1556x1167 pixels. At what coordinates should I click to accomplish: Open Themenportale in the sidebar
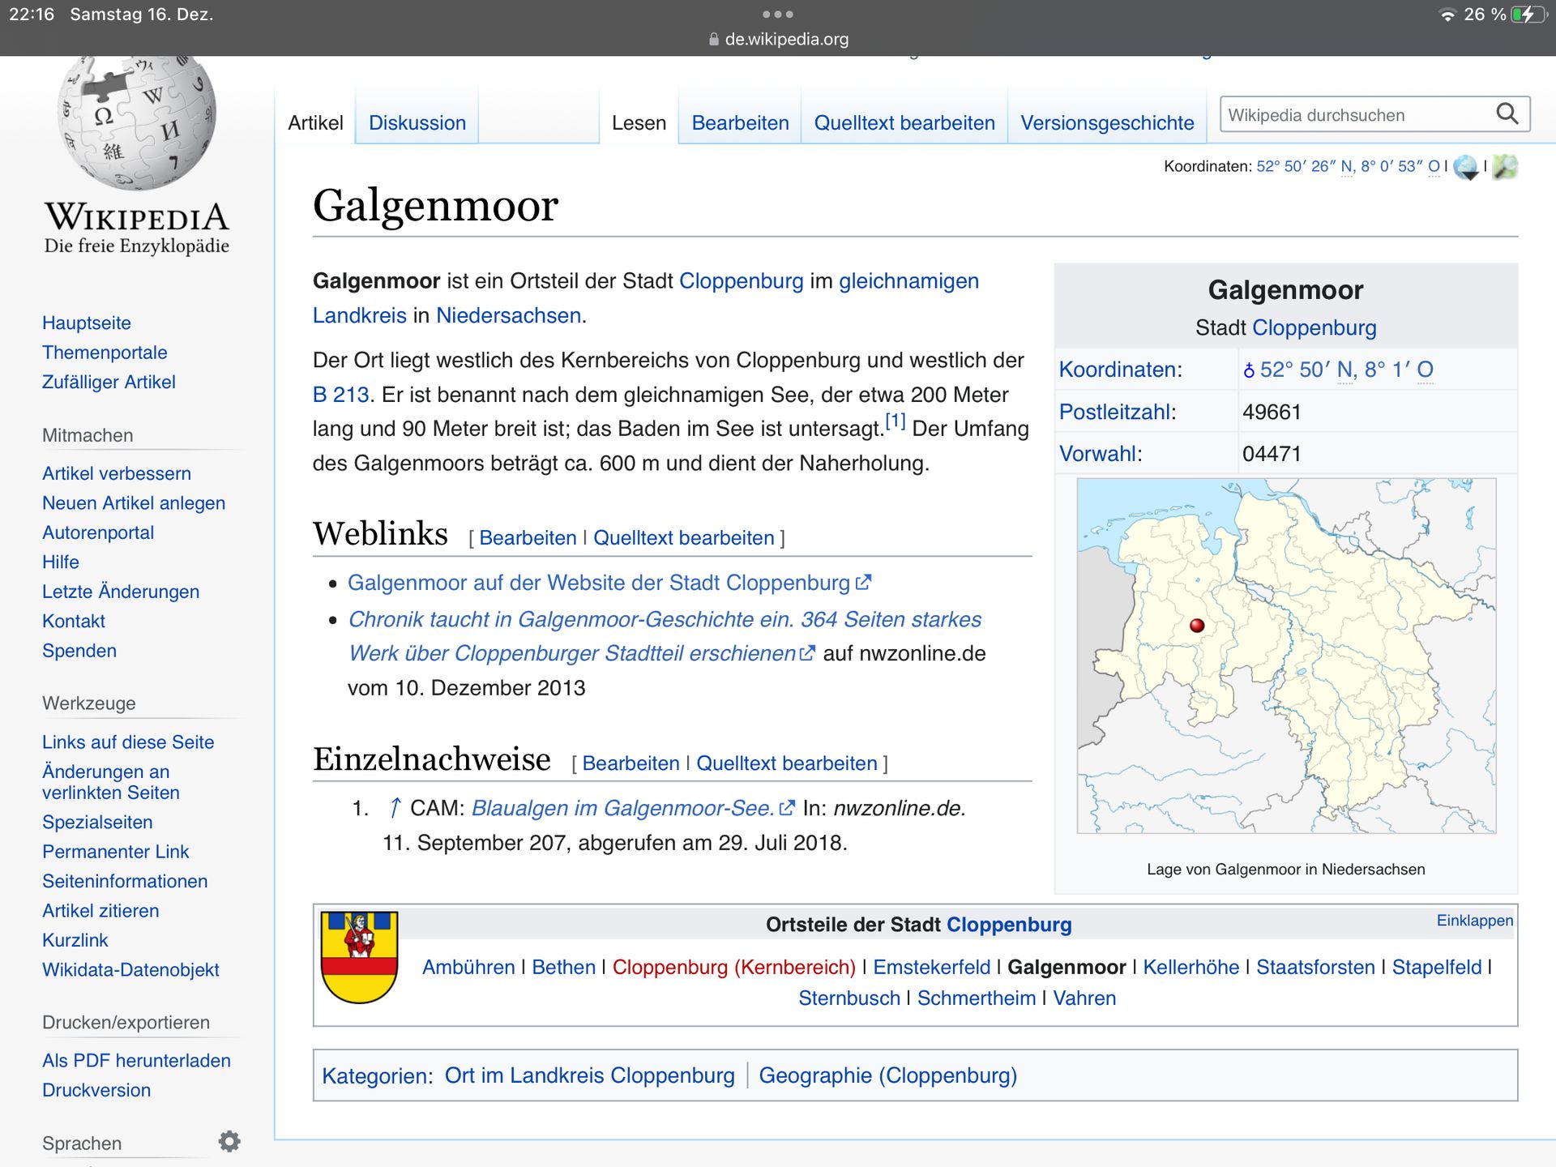pyautogui.click(x=105, y=353)
